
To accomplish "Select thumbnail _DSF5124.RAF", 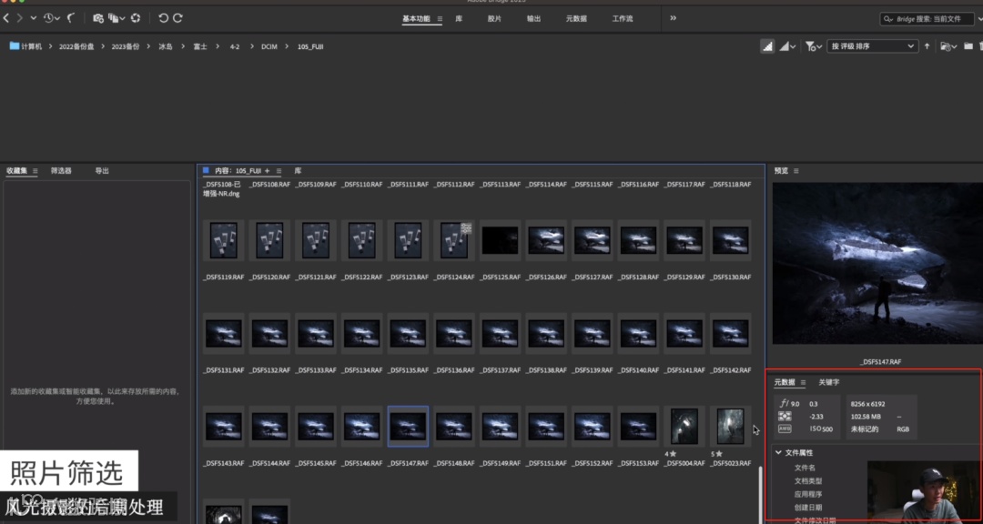I will click(x=454, y=241).
